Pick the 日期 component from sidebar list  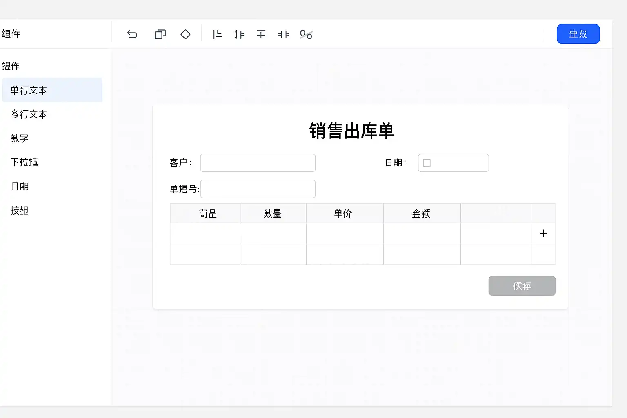(x=20, y=186)
